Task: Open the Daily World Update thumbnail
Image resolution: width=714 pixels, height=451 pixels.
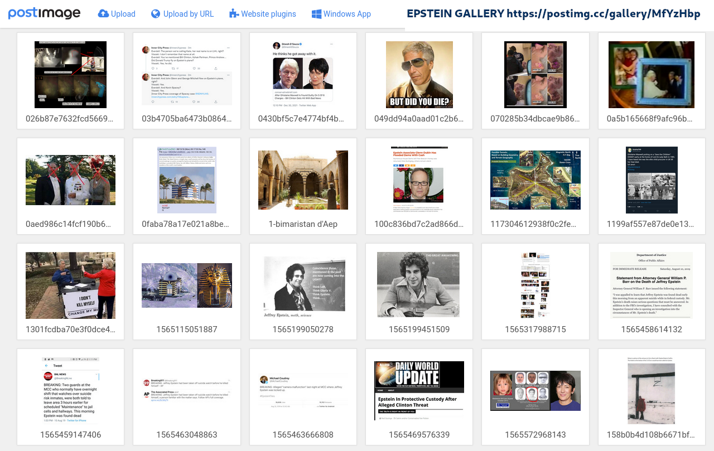Action: click(419, 391)
